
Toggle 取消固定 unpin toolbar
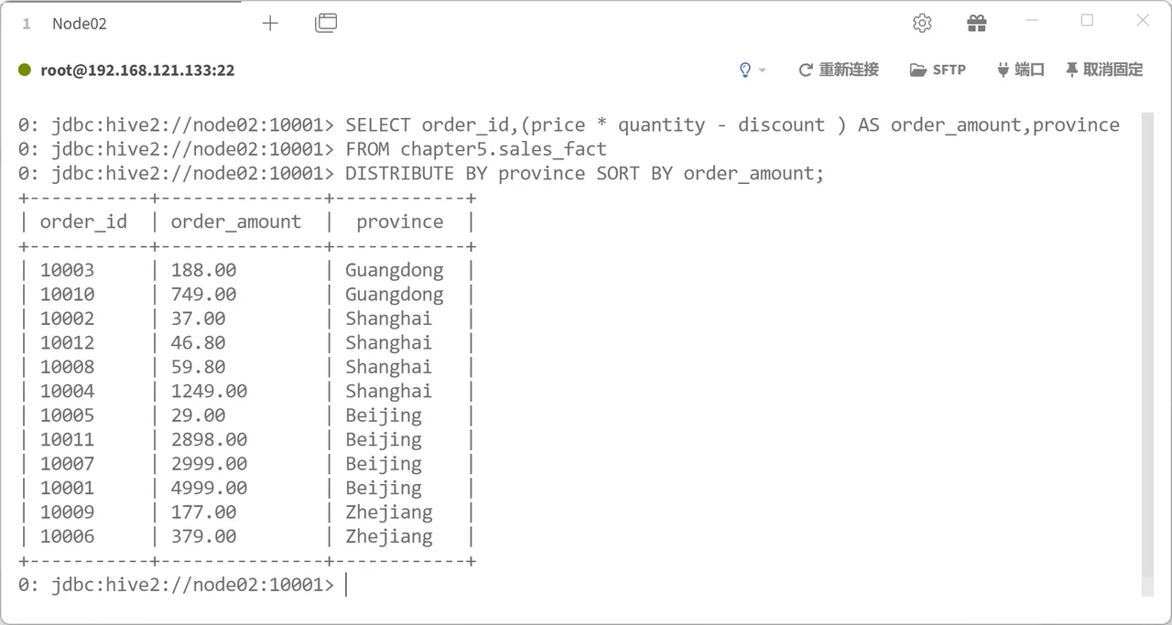tap(1104, 70)
